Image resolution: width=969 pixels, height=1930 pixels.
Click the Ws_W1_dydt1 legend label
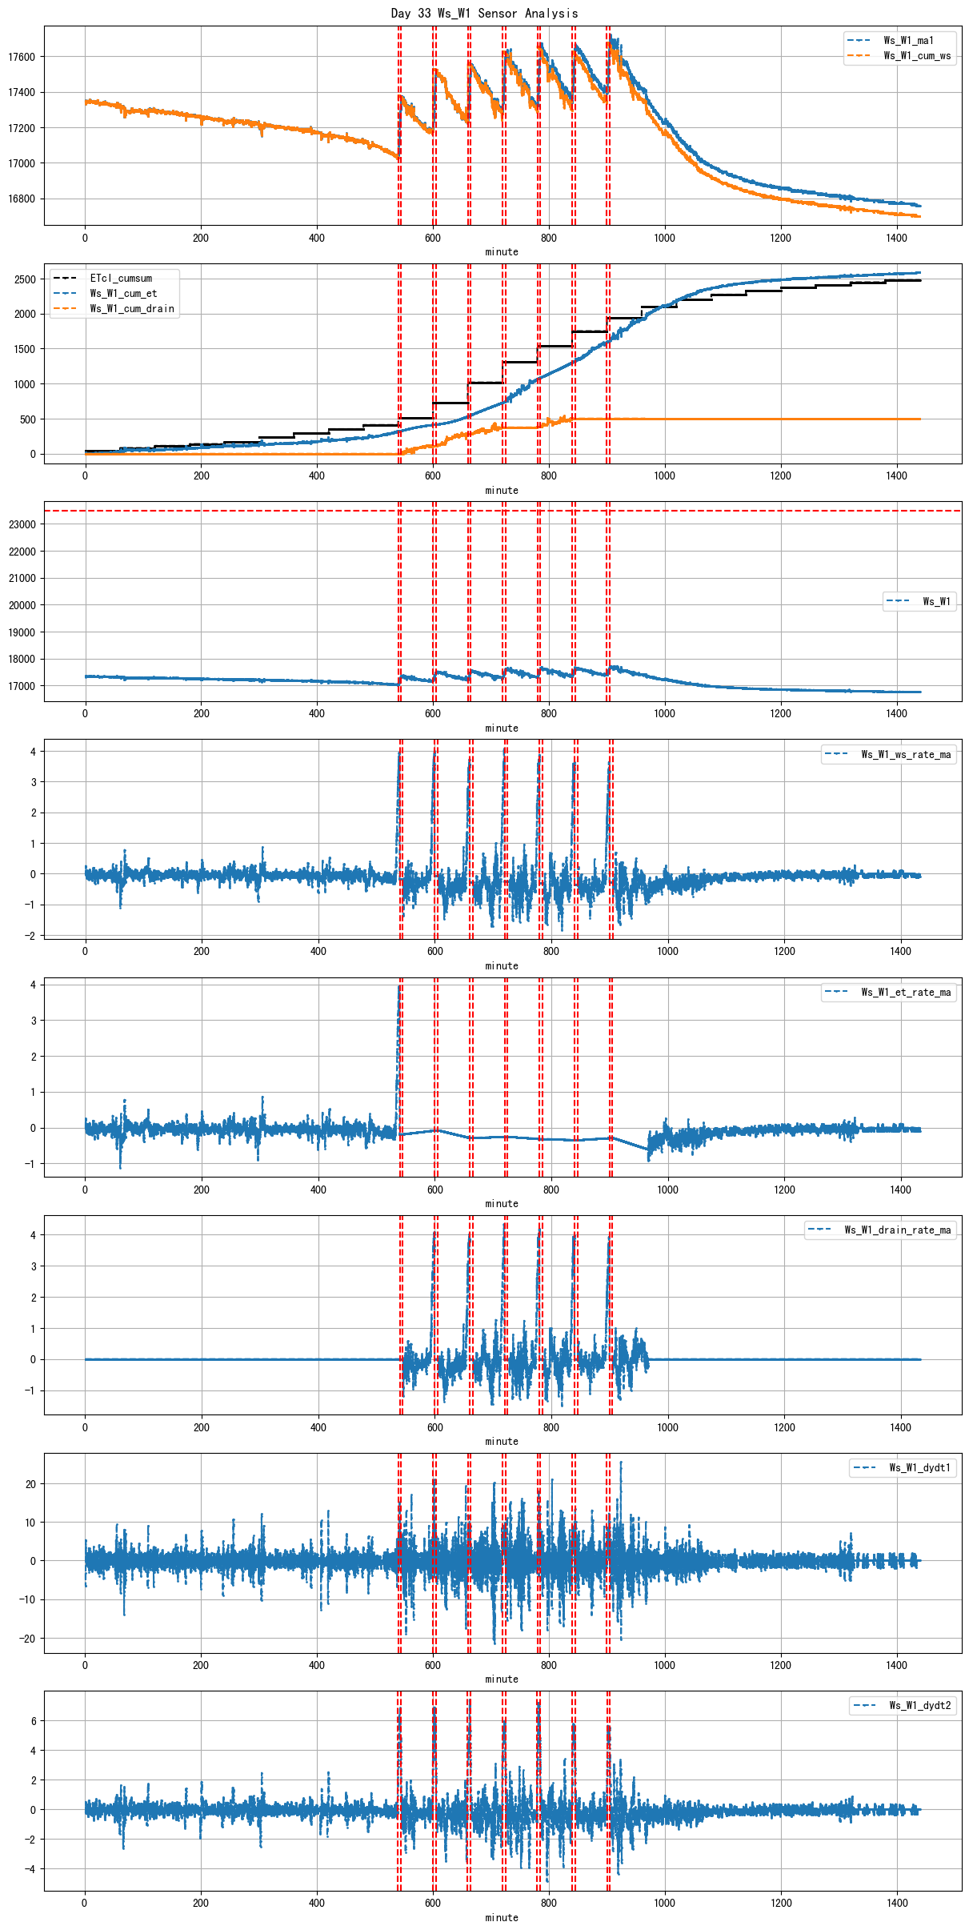point(920,1468)
